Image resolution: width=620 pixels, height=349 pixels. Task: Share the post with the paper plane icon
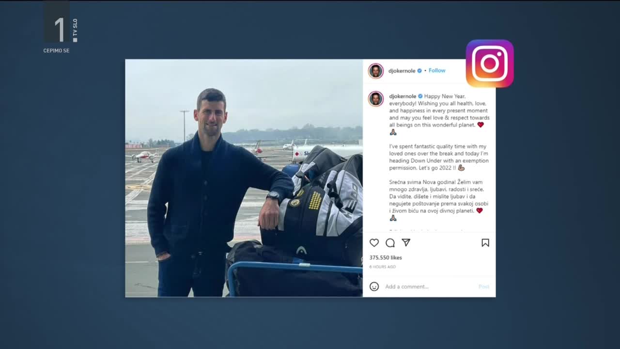(x=406, y=242)
